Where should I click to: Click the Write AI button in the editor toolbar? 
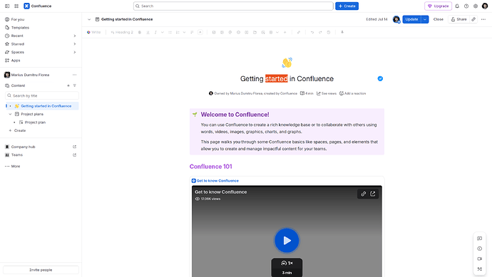[x=94, y=32]
